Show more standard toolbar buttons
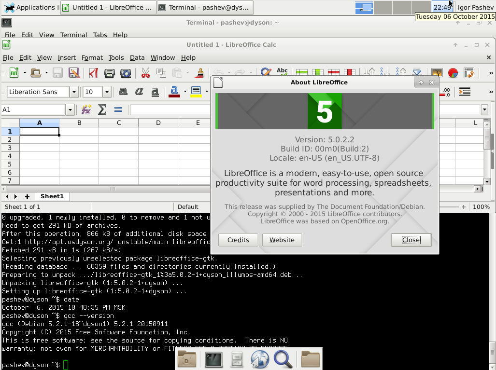Viewport: 496px width, 370px height. (491, 73)
